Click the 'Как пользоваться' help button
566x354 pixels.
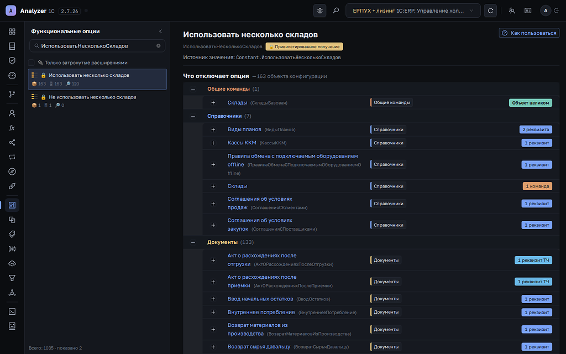(x=529, y=33)
